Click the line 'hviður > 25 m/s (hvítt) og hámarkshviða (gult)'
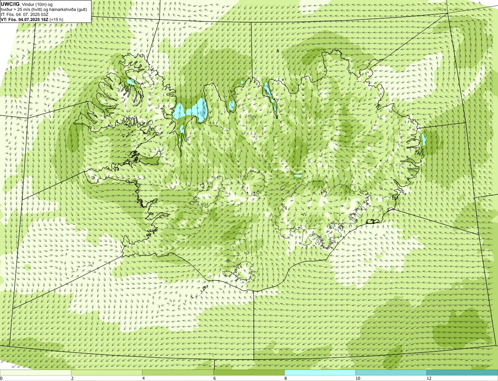This screenshot has width=498, height=381. click(44, 9)
